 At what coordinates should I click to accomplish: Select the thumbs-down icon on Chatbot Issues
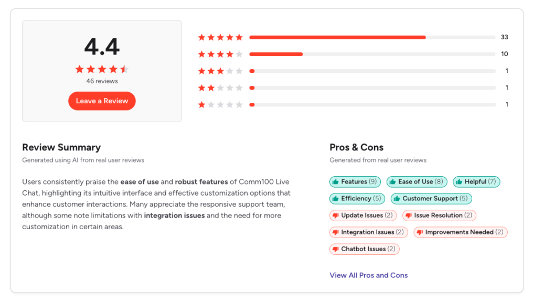pos(336,249)
